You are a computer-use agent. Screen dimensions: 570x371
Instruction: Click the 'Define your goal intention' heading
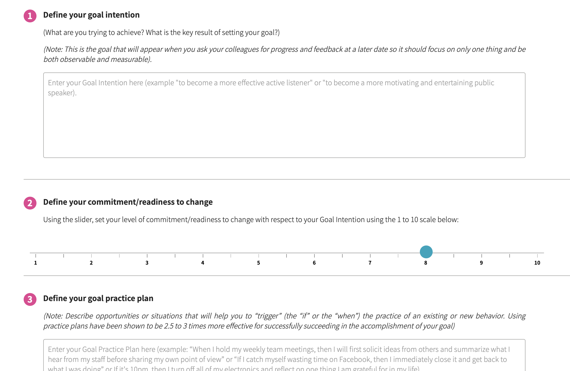(92, 15)
